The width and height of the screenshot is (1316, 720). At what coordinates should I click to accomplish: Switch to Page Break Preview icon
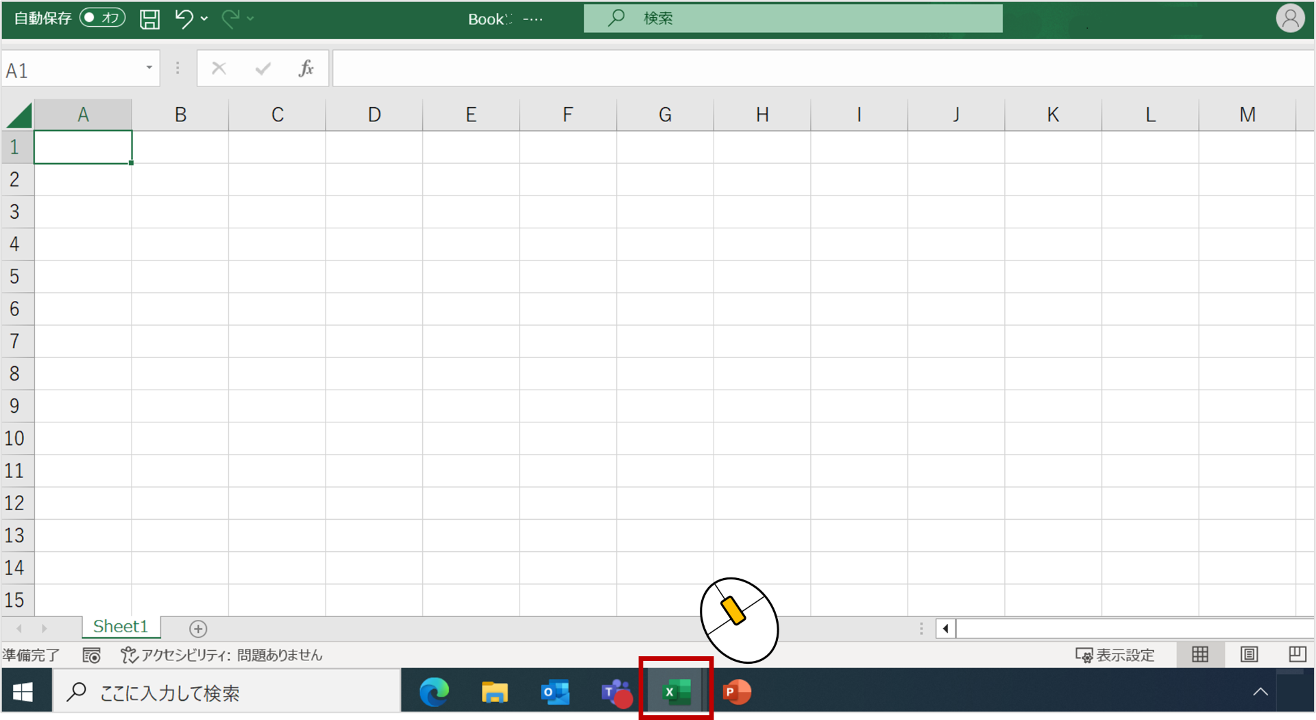1296,655
